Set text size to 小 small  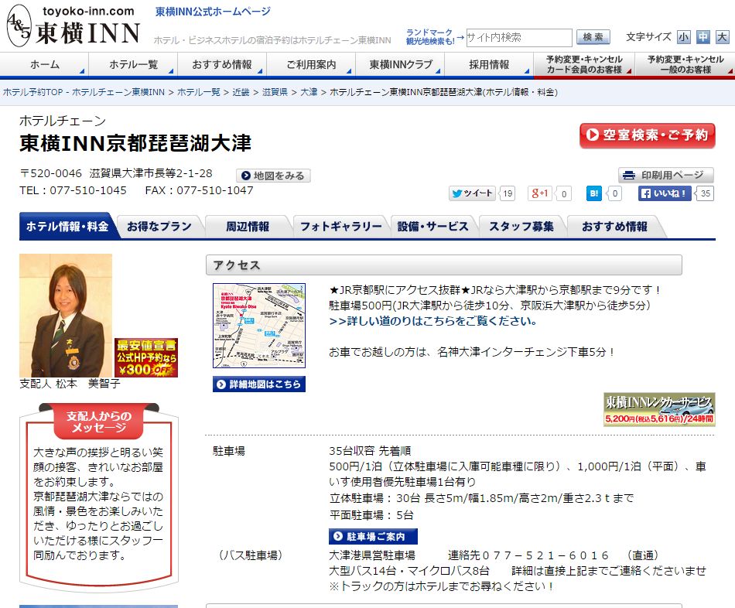point(683,37)
